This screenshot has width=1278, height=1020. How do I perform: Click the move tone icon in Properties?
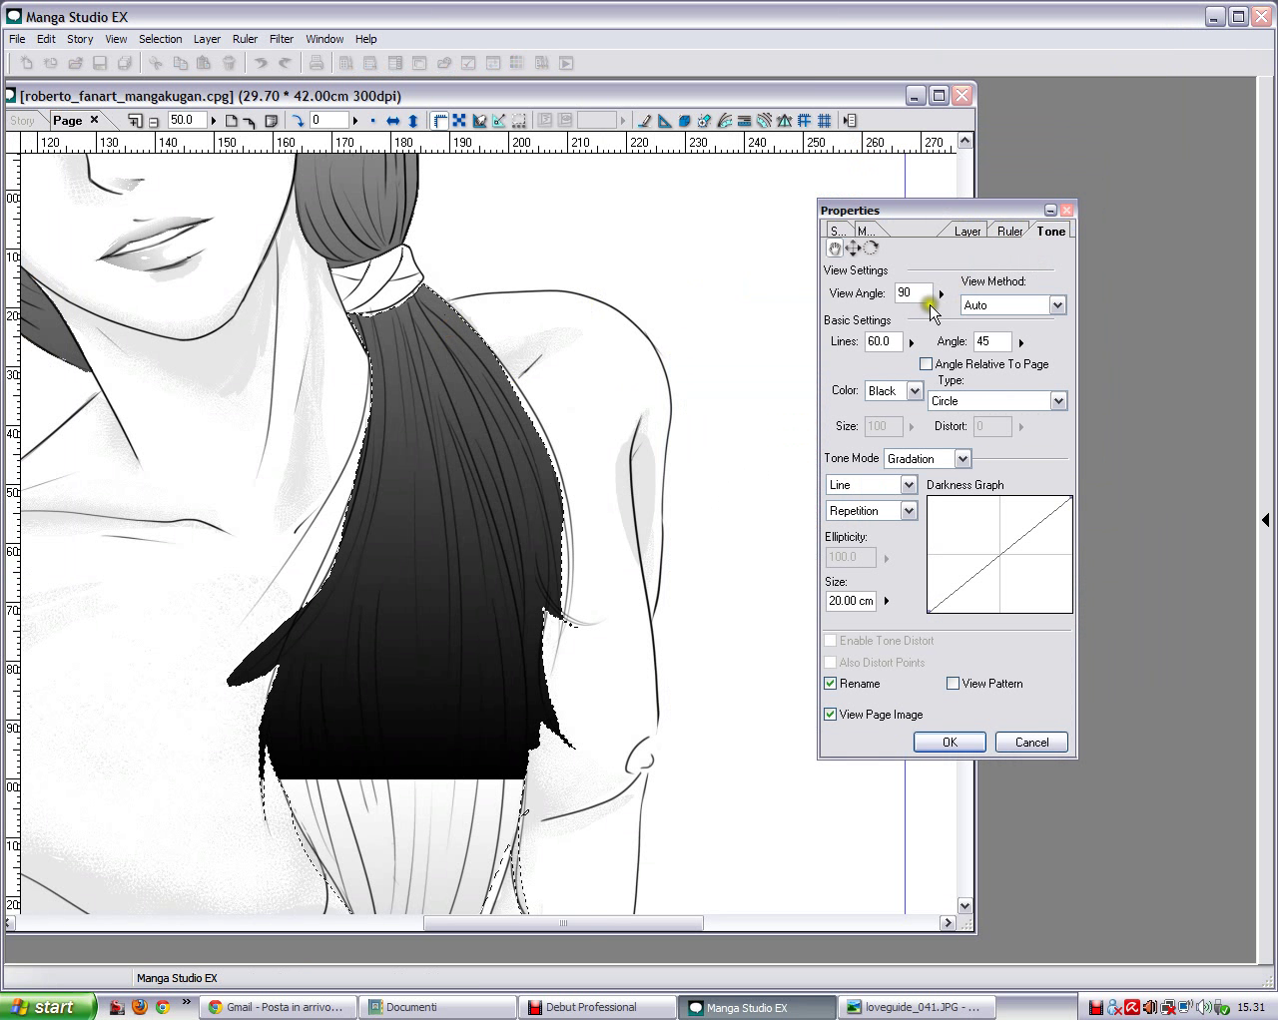click(x=853, y=249)
